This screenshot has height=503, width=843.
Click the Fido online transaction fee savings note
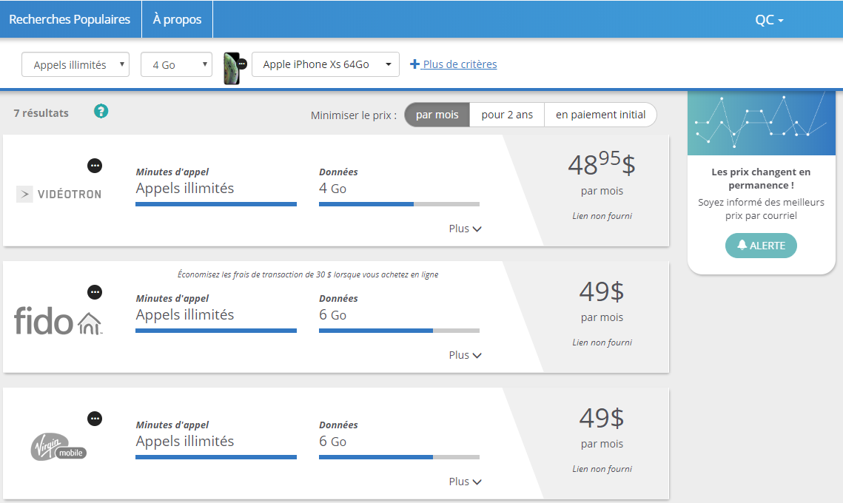click(x=308, y=274)
